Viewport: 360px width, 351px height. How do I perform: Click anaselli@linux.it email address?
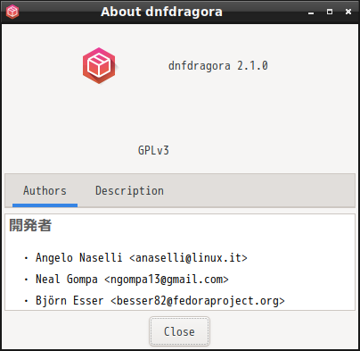[x=188, y=258]
